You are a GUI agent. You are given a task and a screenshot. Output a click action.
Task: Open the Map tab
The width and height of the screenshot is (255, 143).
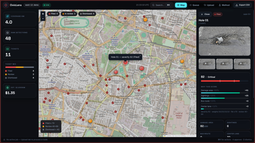tap(181, 5)
